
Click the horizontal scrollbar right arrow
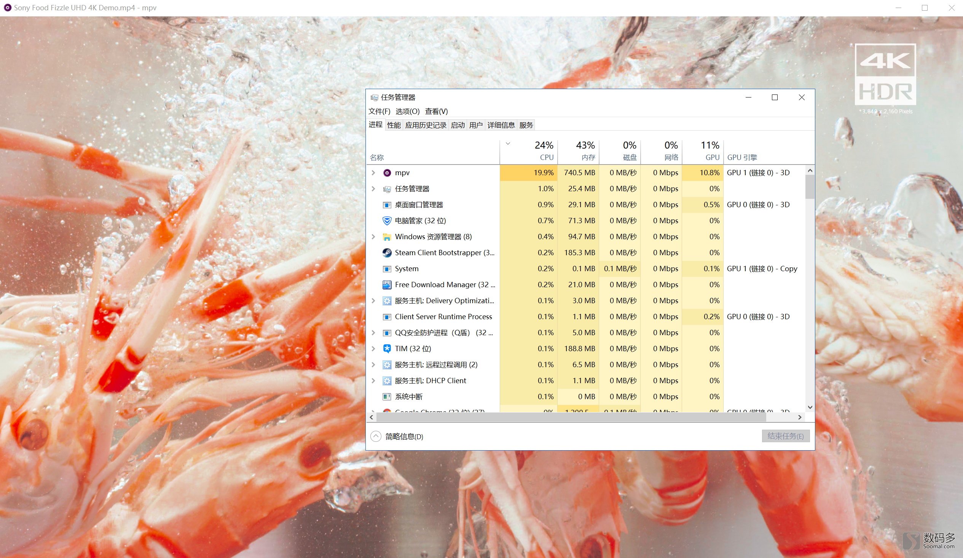799,417
